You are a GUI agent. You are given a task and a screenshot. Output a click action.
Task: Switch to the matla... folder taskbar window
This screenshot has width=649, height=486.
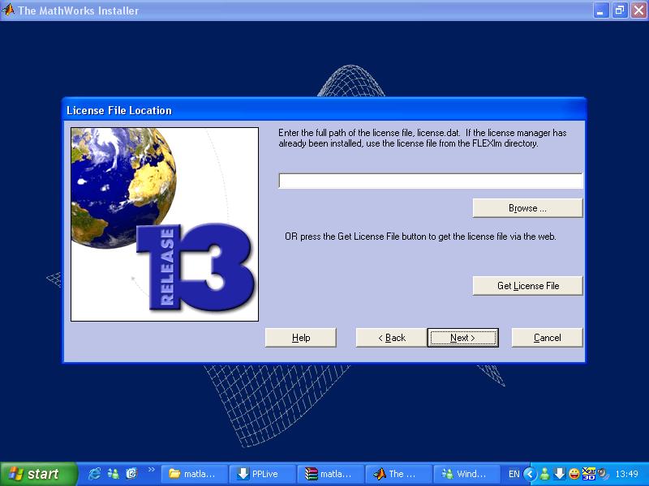tap(194, 474)
